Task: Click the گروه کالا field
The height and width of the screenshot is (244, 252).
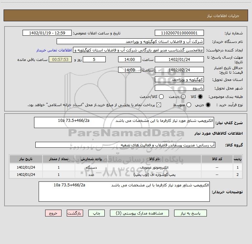Action: [125, 145]
